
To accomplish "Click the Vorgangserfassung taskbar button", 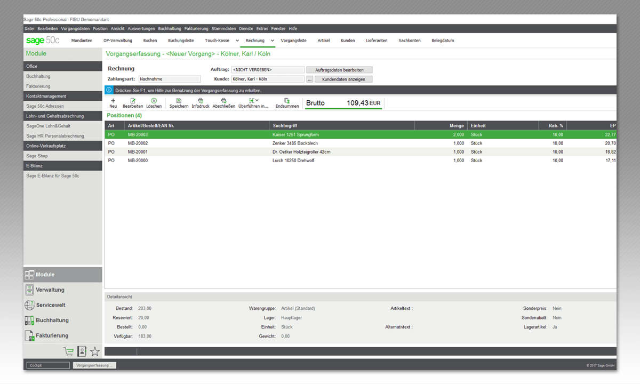I will (94, 365).
